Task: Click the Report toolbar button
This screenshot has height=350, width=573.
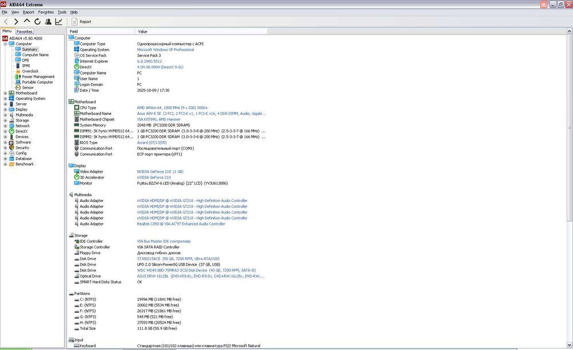Action: [x=81, y=22]
